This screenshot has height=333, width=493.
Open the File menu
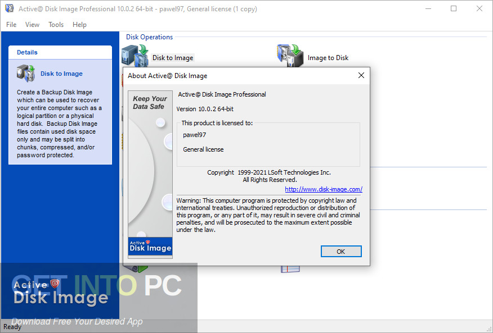11,25
